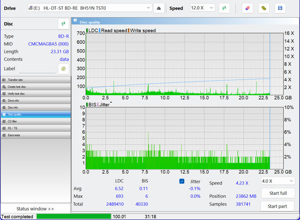Click the green LDC legend swatch
The height and width of the screenshot is (220, 300).
(87, 30)
